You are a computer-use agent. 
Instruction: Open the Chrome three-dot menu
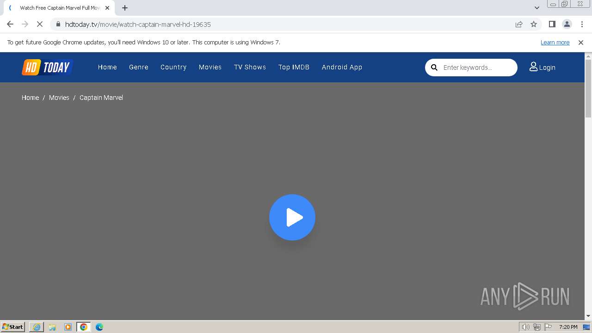[x=582, y=24]
